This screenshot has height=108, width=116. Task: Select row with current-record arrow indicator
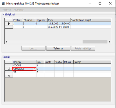click(9, 24)
